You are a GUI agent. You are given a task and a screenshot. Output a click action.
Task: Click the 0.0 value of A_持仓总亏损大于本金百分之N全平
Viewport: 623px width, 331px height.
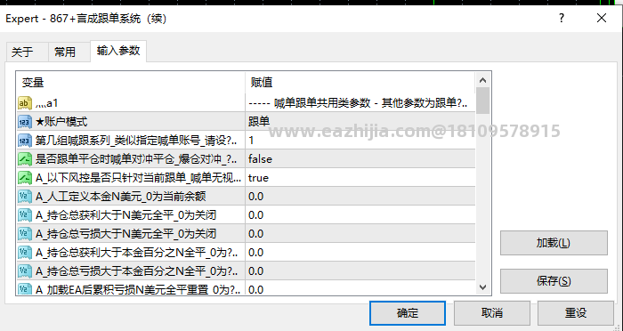pyautogui.click(x=256, y=271)
